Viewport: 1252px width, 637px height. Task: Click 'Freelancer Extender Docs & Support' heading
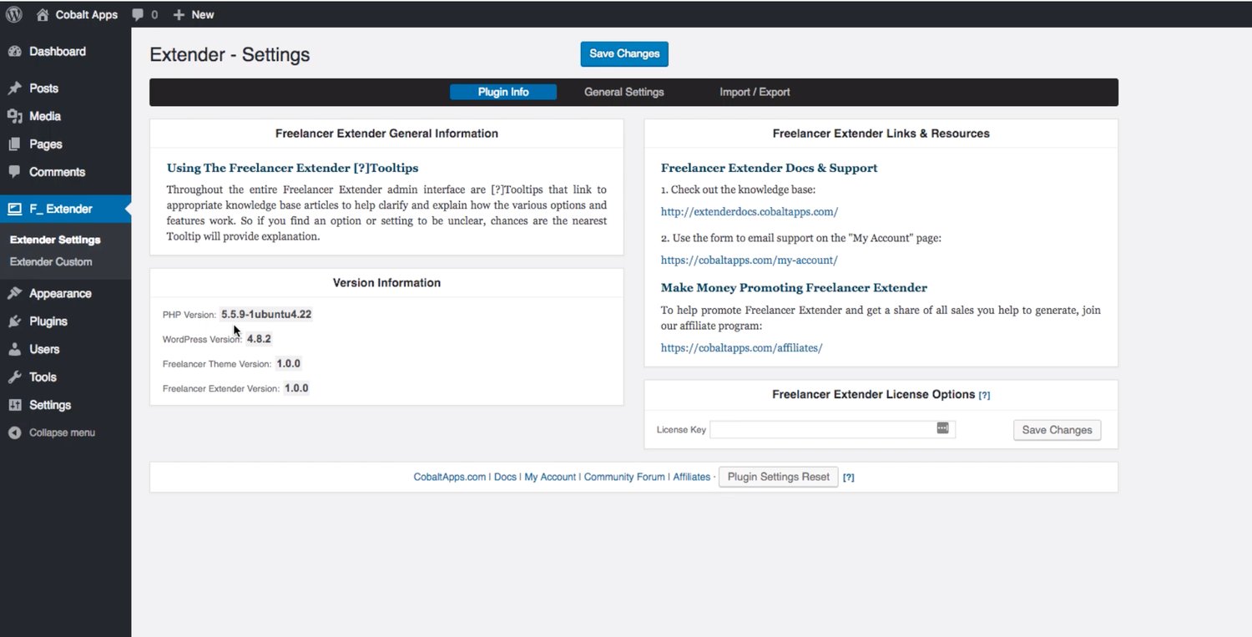769,168
